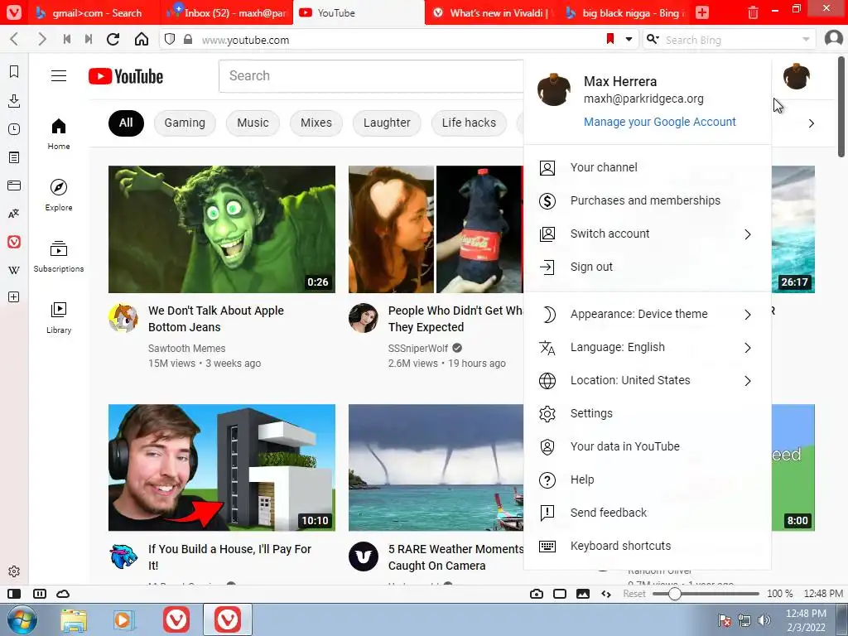Reset the page zoom level
Image resolution: width=848 pixels, height=636 pixels.
634,594
